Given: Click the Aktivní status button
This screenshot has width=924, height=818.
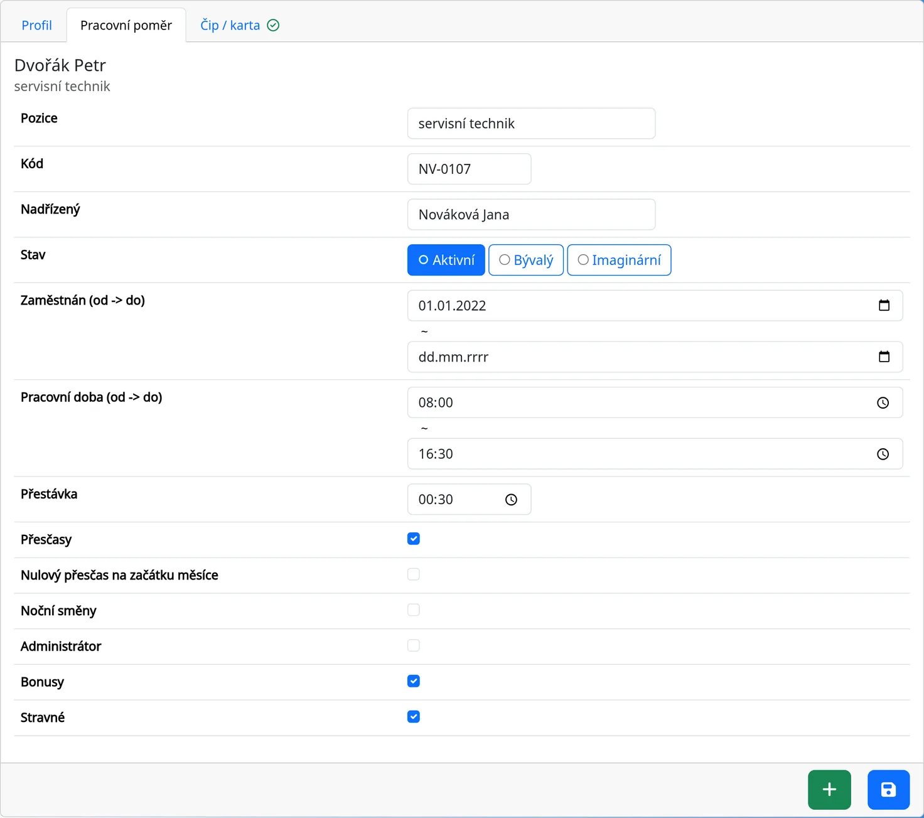Looking at the screenshot, I should tap(446, 260).
